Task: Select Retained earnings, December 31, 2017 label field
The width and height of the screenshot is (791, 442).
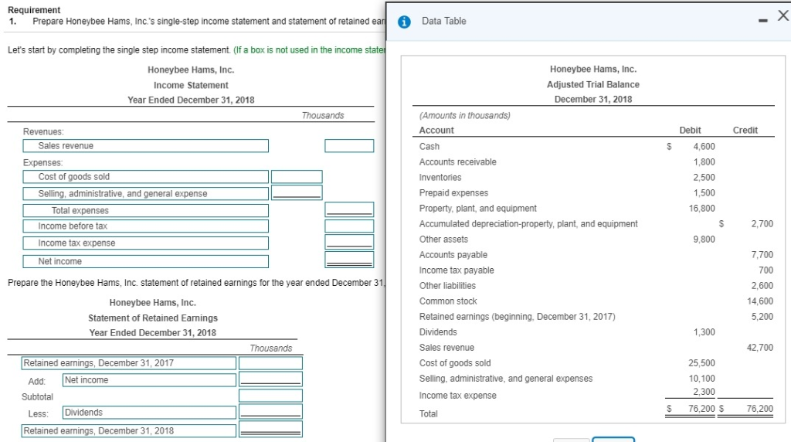Action: pyautogui.click(x=129, y=363)
